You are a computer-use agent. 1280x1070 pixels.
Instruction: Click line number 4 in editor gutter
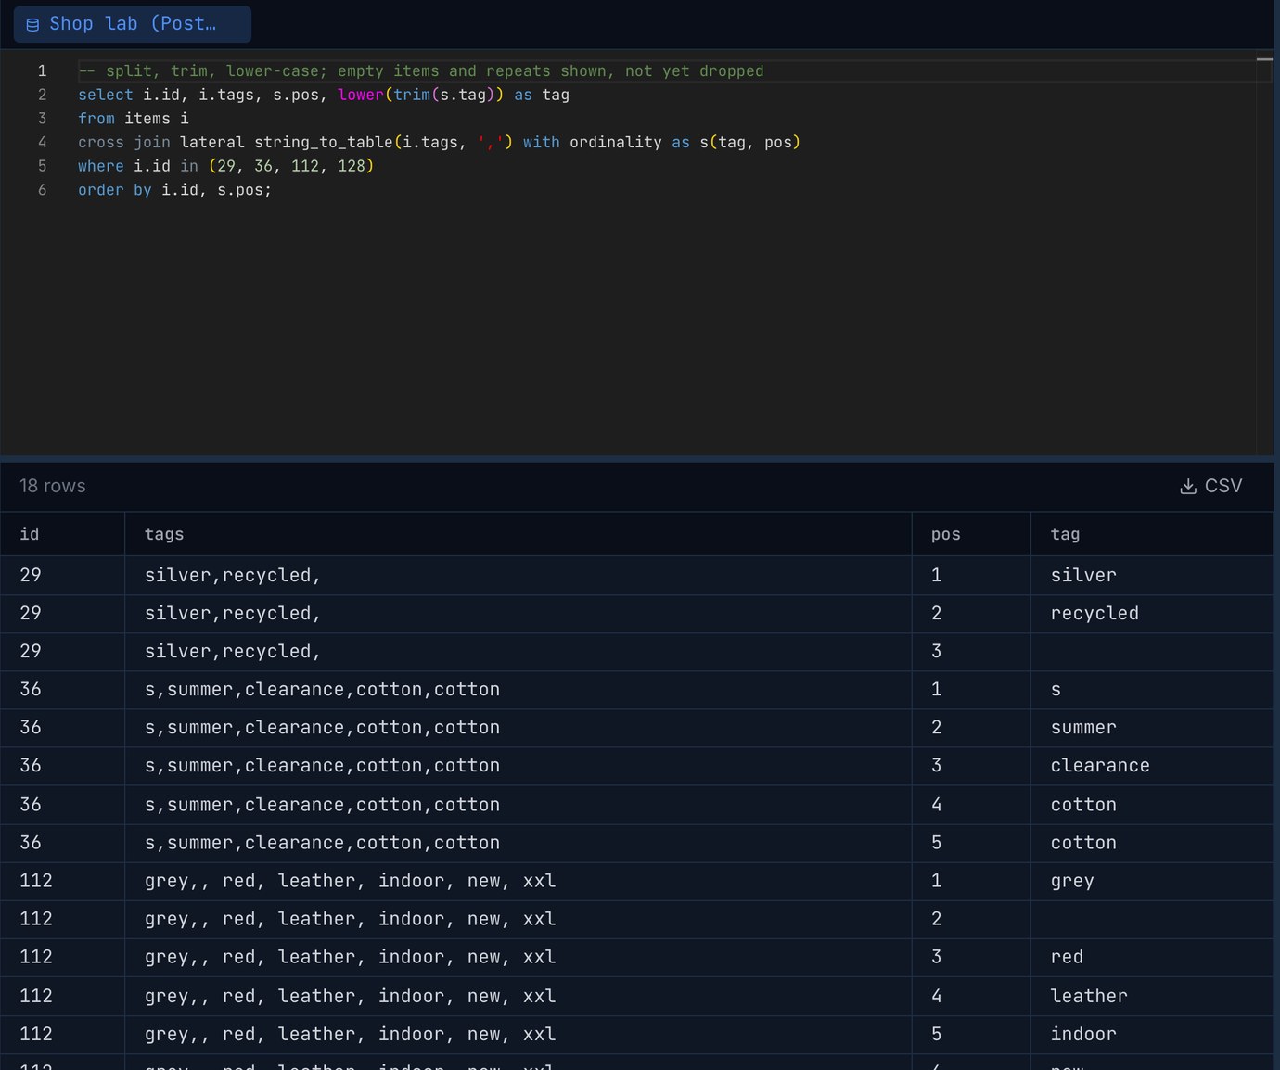(x=42, y=142)
